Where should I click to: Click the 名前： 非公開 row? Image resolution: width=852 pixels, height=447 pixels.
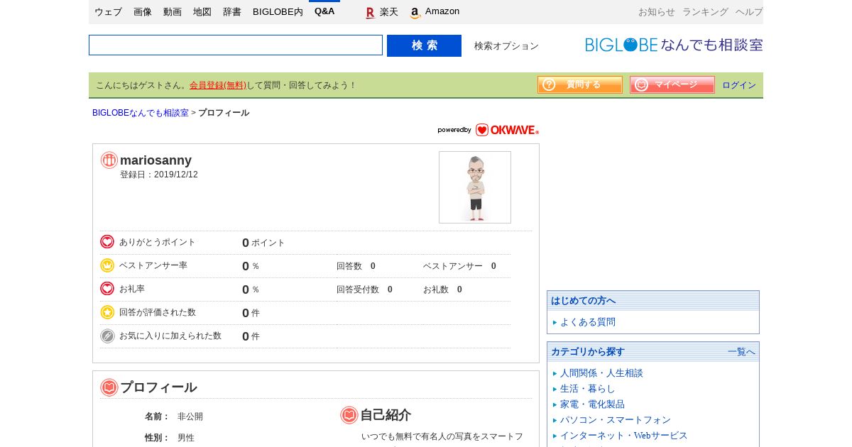click(x=174, y=416)
